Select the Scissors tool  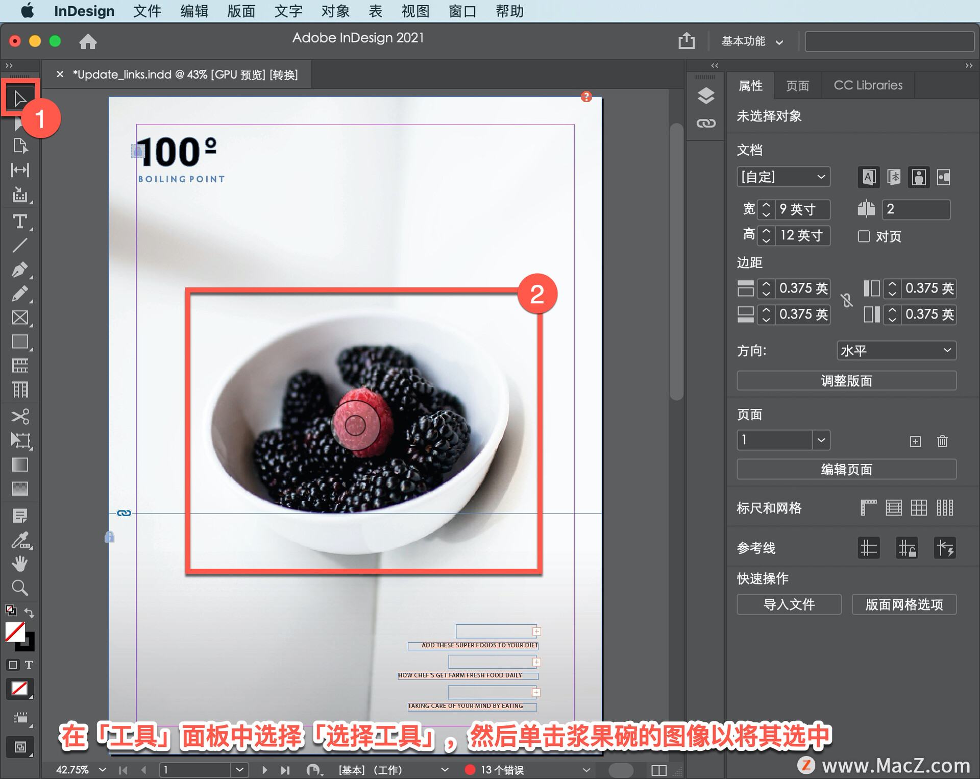click(20, 417)
